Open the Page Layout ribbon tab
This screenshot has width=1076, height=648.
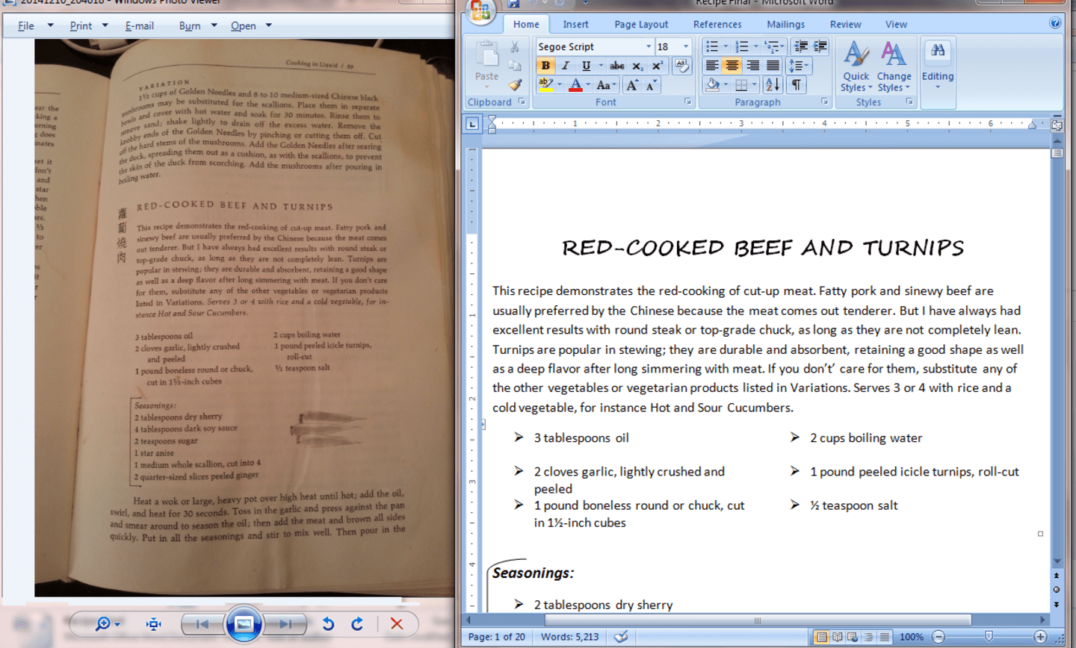pos(641,25)
